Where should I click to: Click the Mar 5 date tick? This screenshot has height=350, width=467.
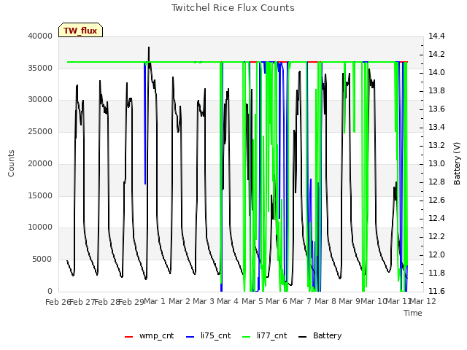(x=252, y=302)
